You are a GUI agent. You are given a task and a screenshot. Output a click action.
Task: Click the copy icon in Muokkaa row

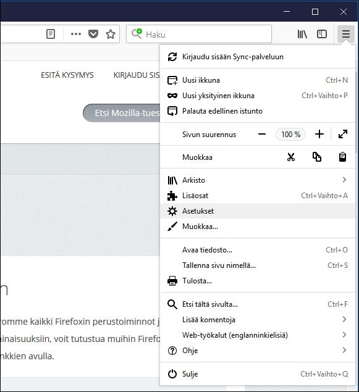click(x=317, y=157)
